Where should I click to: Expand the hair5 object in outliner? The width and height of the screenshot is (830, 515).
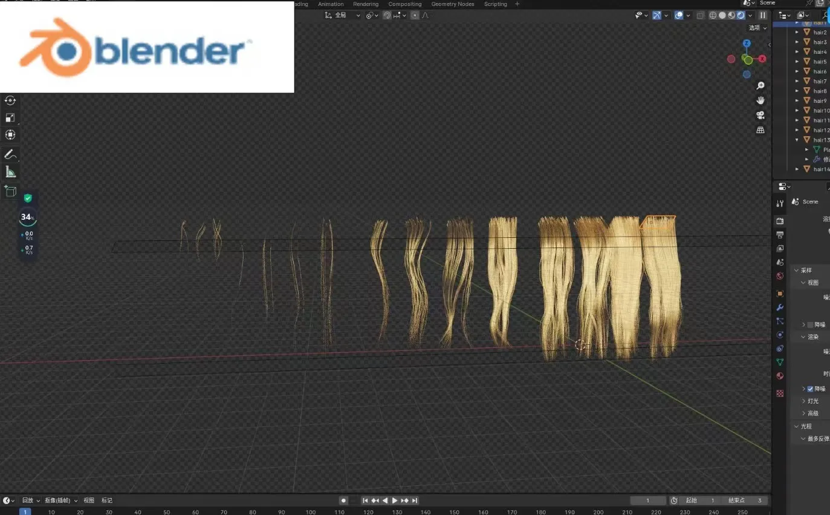pos(797,62)
